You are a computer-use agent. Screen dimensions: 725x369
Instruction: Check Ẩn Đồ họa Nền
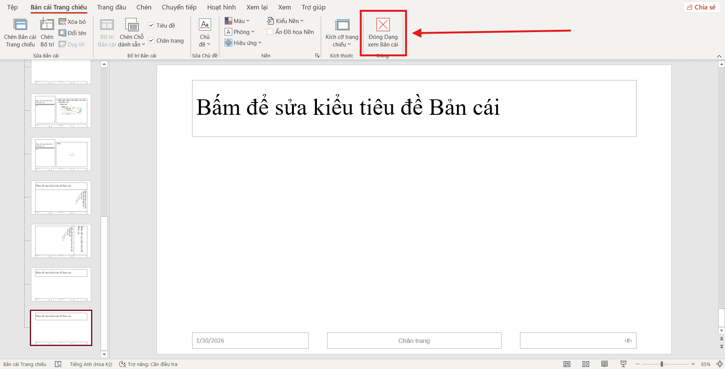(x=270, y=32)
